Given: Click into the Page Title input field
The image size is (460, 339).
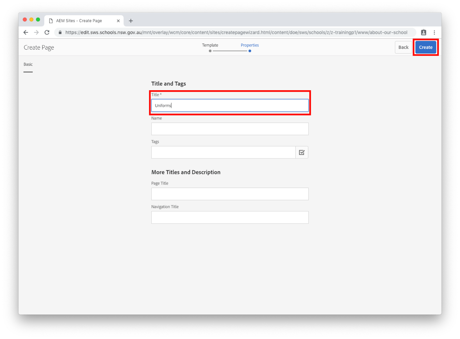Looking at the screenshot, I should [x=230, y=194].
